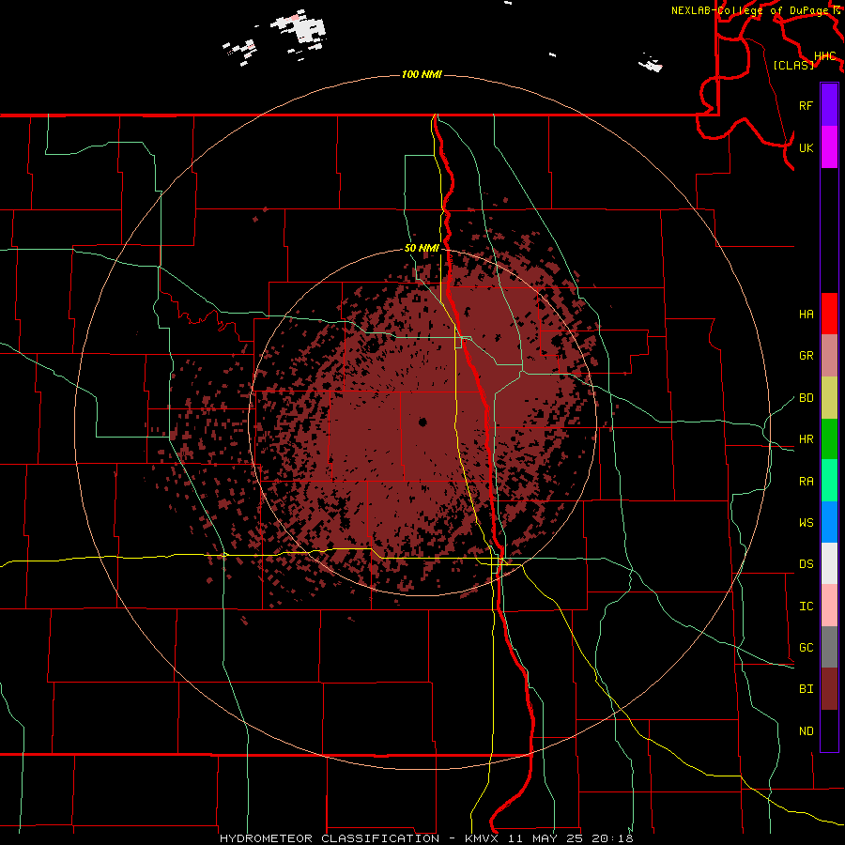Screen dimensions: 845x845
Task: Click the ND legend label
Action: tap(806, 730)
